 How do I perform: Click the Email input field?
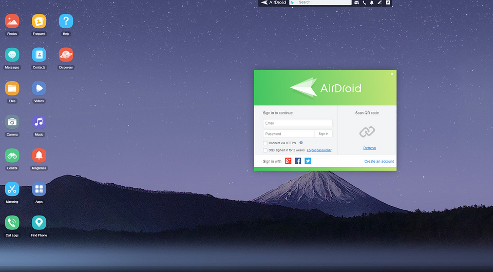click(x=297, y=123)
